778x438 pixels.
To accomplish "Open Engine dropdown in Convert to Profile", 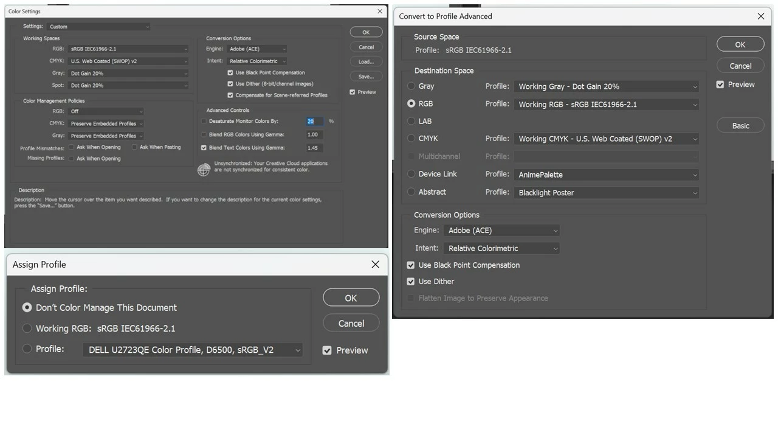I will pyautogui.click(x=501, y=231).
